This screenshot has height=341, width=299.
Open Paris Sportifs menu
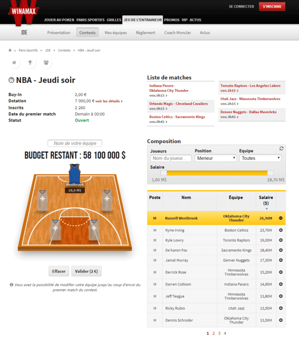(x=91, y=20)
